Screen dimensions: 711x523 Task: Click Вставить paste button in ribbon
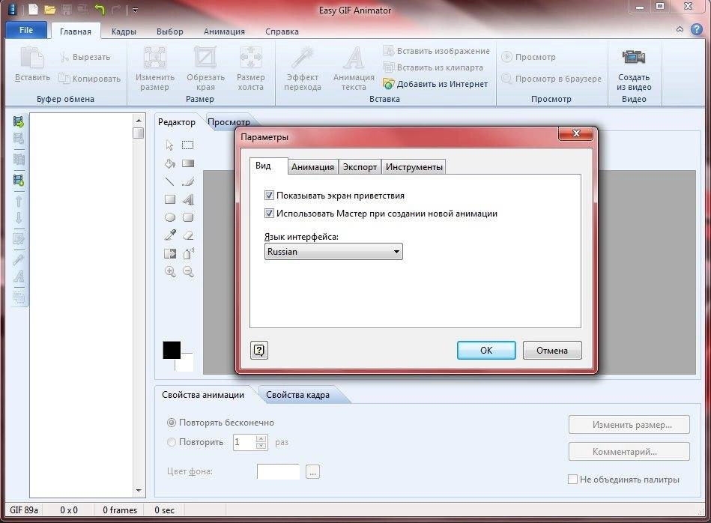coord(32,64)
